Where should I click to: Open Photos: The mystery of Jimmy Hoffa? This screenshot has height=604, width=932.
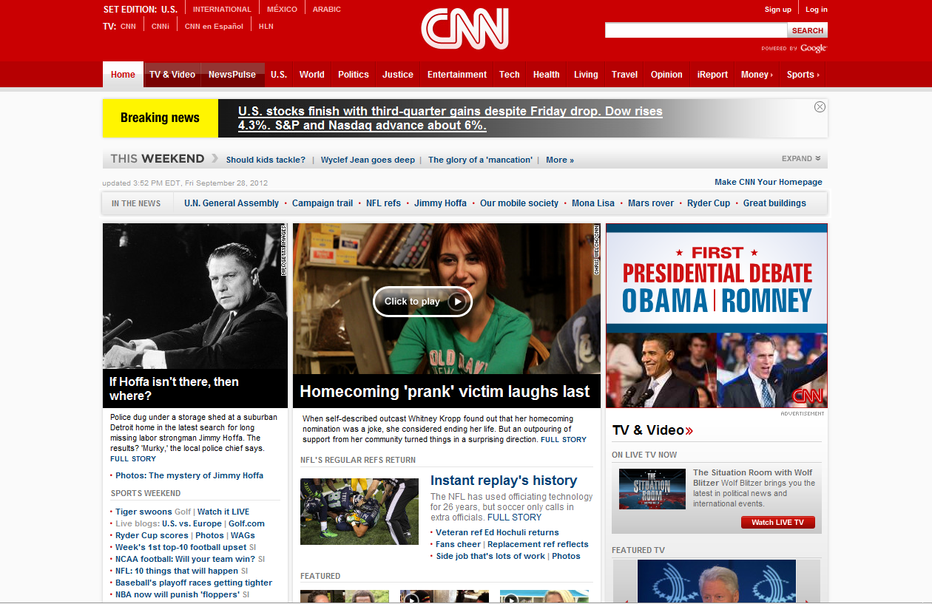point(189,475)
